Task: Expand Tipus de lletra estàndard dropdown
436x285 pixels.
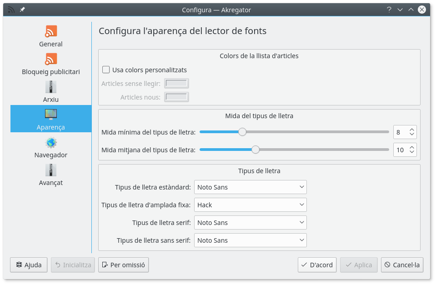Action: [250, 187]
